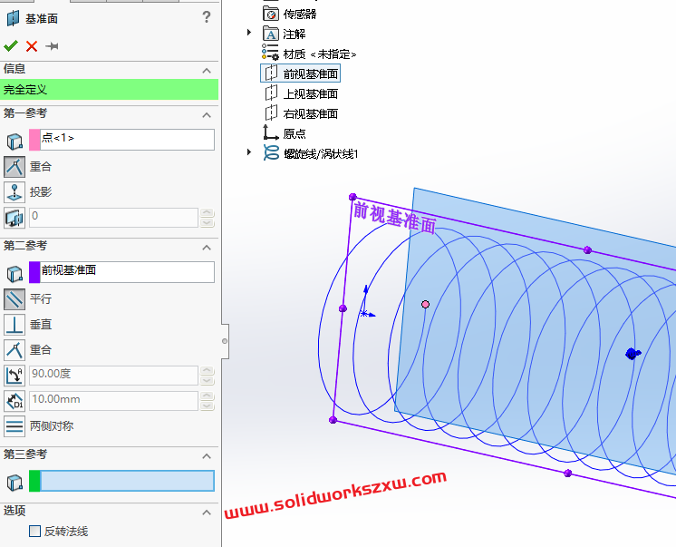Viewport: 676px width, 547px height.
Task: Click the 基准面 plane title icon
Action: coord(13,18)
